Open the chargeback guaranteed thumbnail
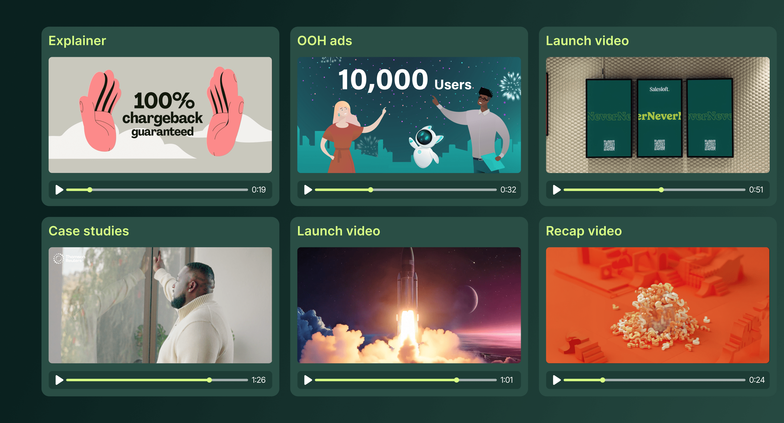784x423 pixels. click(160, 115)
